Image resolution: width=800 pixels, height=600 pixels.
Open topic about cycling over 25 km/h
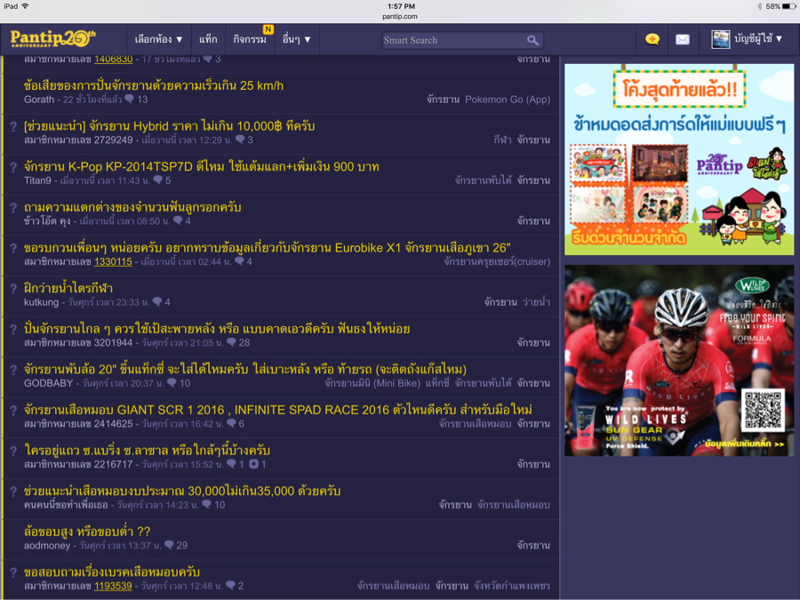(154, 85)
